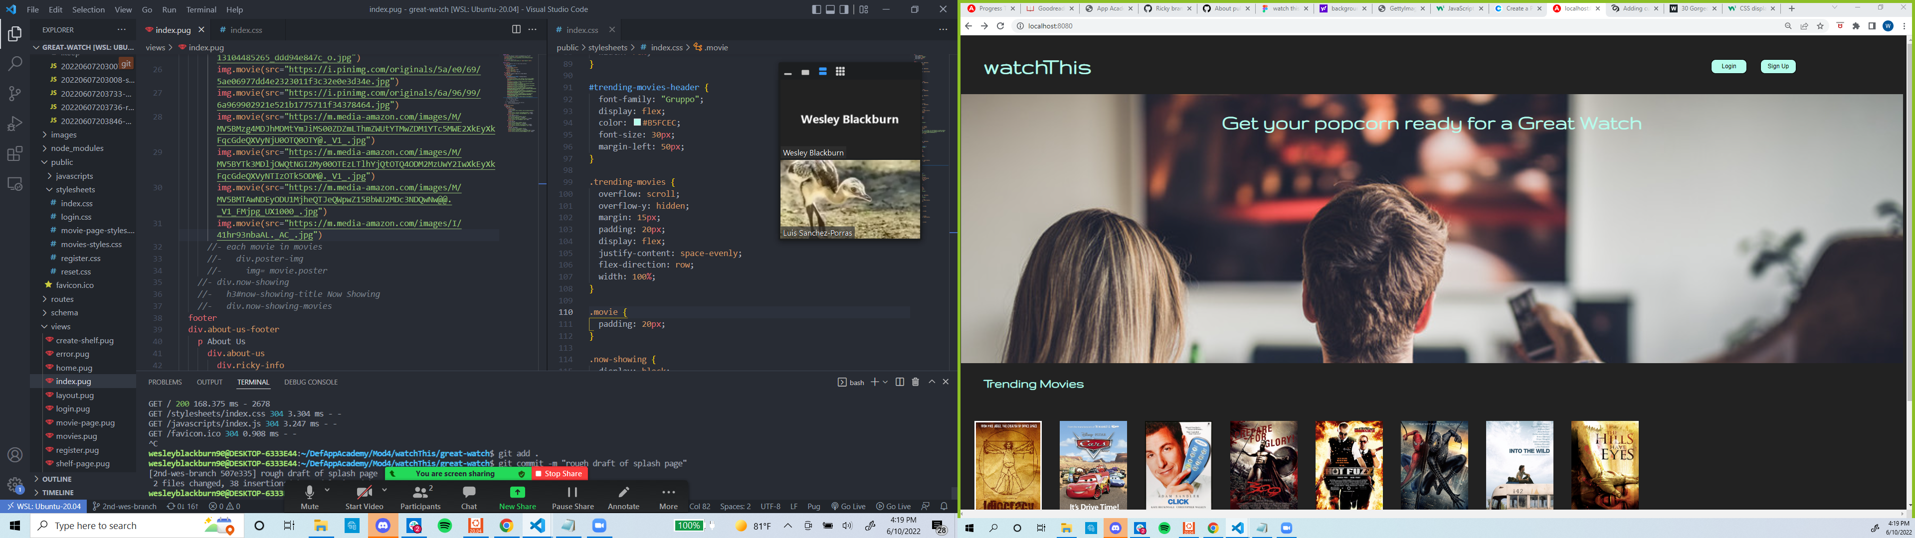Switch to the PROBLEMS panel tab
This screenshot has width=1915, height=538.
165,382
